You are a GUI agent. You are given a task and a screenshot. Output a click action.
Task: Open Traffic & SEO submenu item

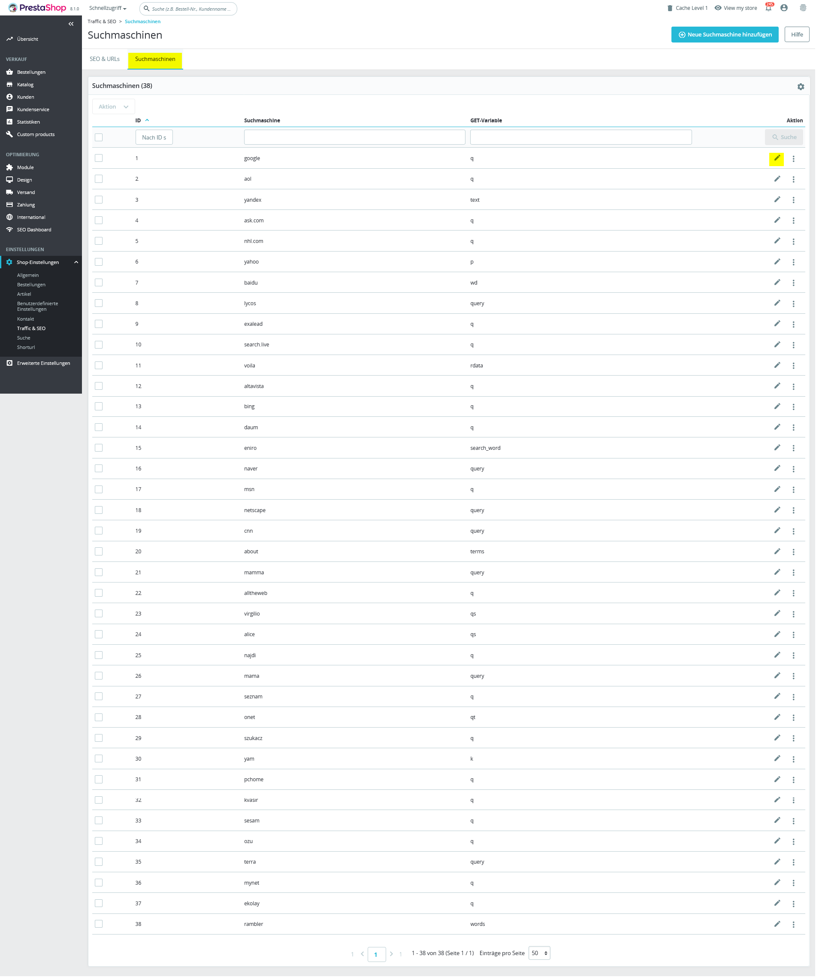[x=31, y=328]
